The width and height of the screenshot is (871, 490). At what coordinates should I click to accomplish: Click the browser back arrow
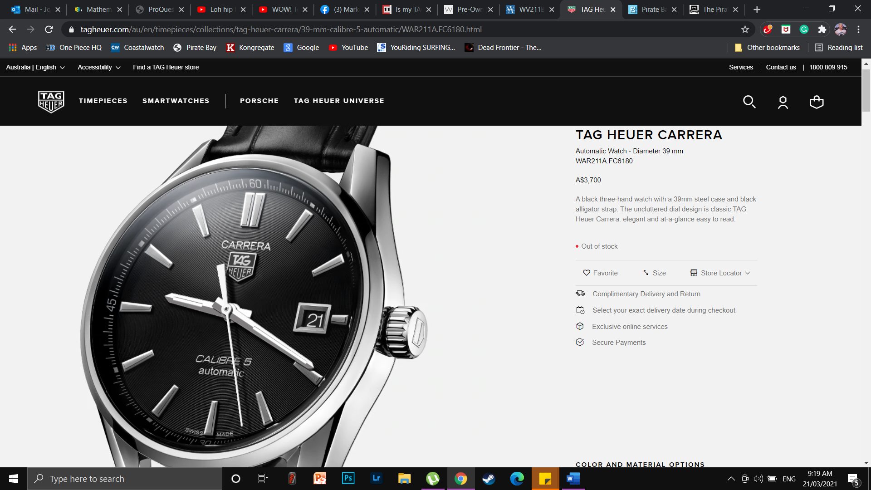click(x=12, y=29)
